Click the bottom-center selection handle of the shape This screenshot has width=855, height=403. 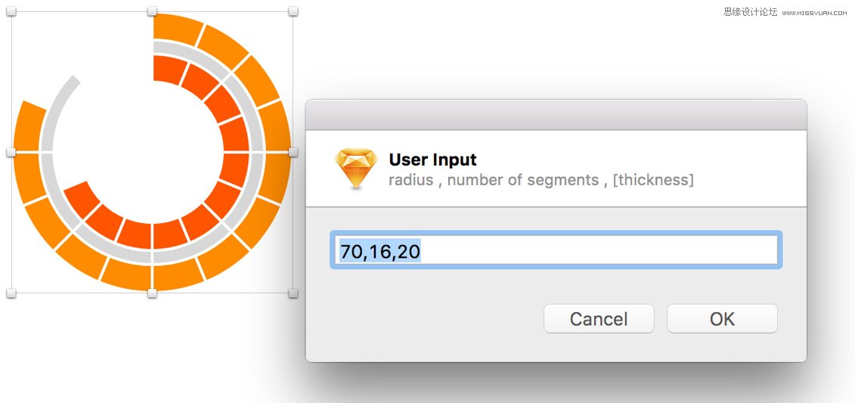coord(152,293)
